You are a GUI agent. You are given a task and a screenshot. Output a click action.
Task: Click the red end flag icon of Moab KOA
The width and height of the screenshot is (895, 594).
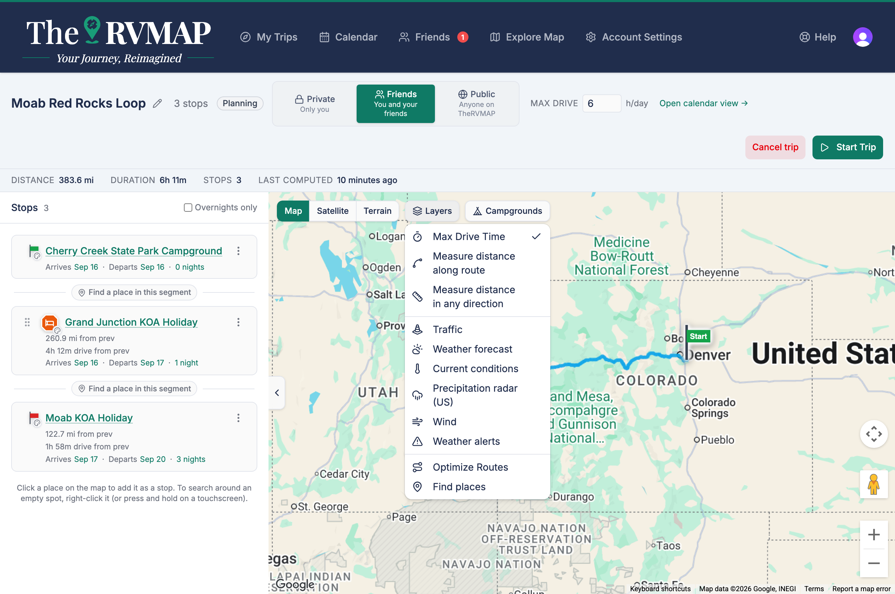[34, 418]
